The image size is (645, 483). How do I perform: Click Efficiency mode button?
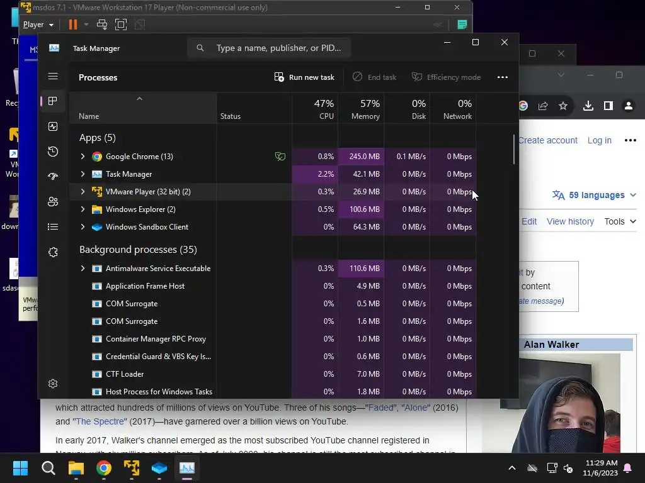(447, 77)
